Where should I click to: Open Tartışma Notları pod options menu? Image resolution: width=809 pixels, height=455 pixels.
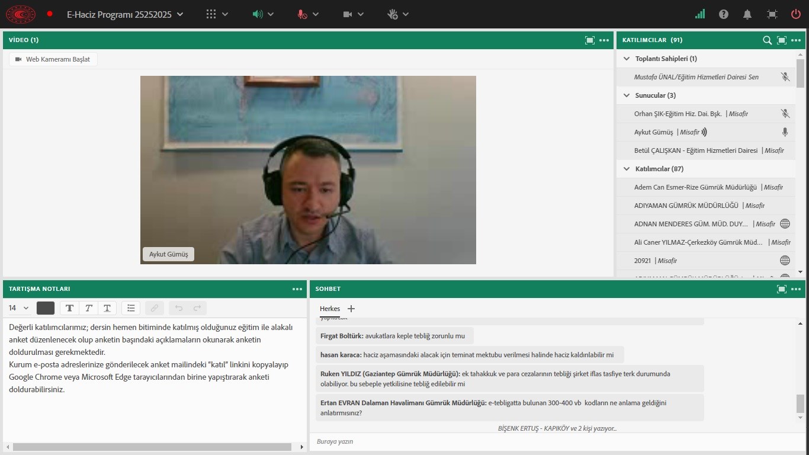click(x=297, y=289)
